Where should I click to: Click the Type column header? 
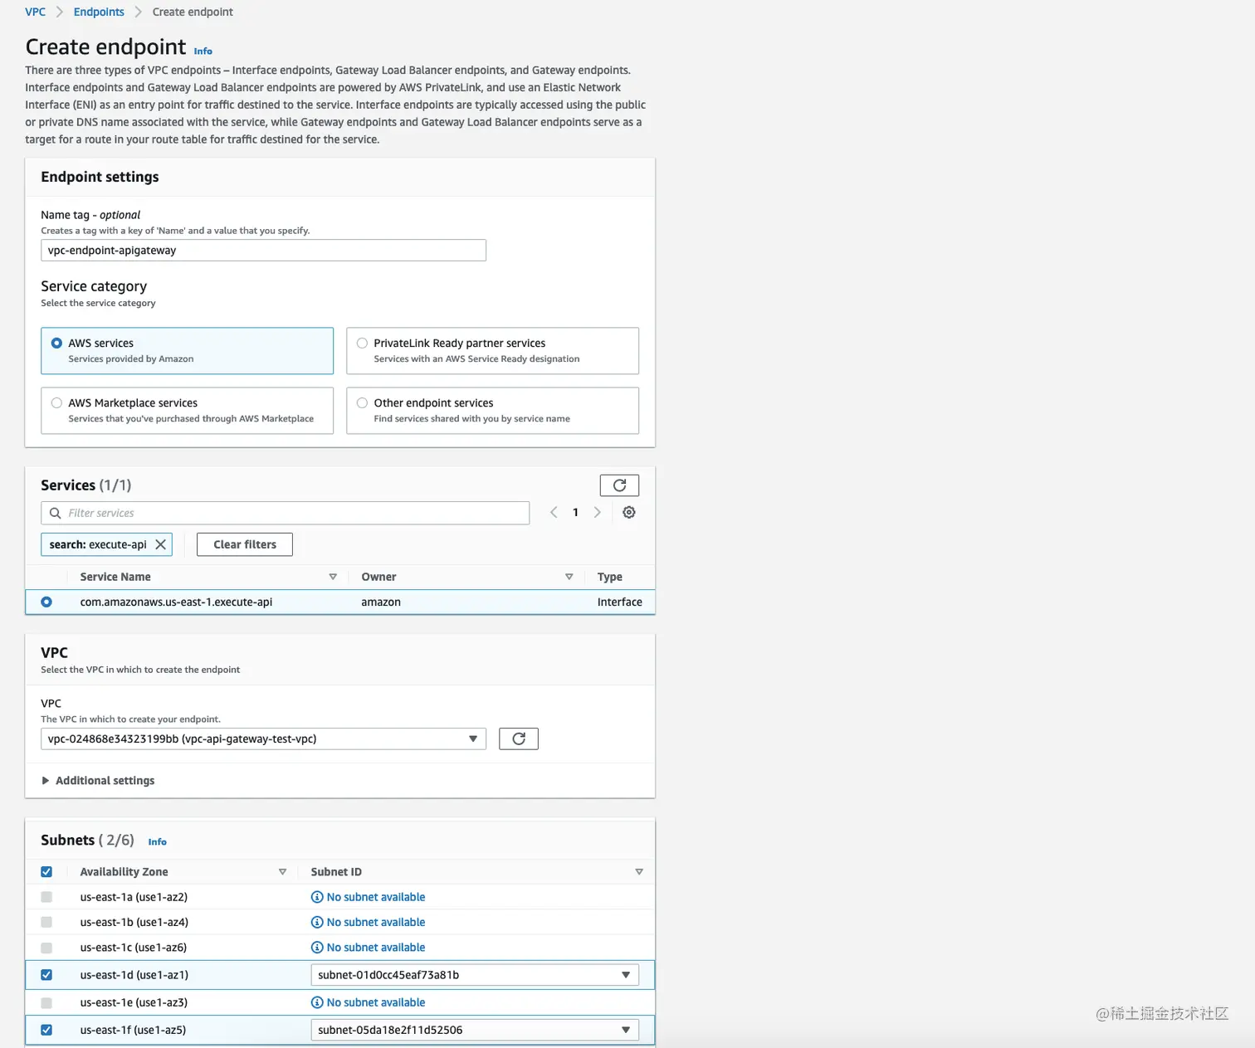(610, 577)
